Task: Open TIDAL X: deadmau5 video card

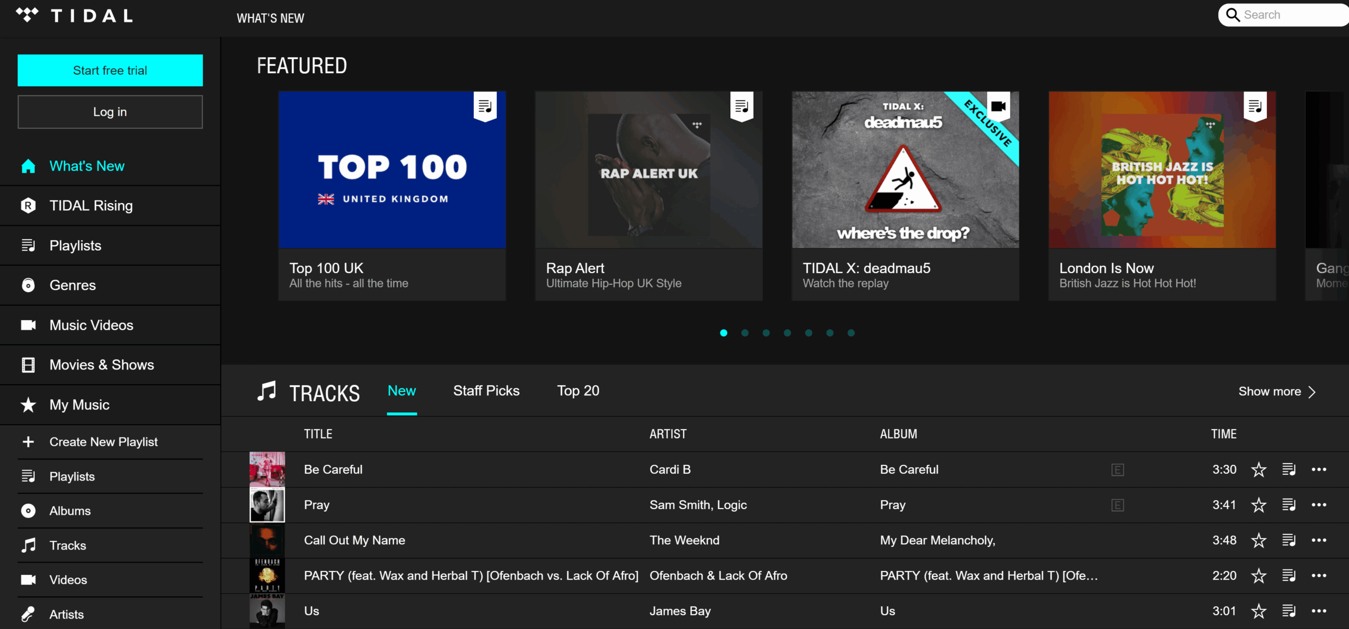Action: [905, 196]
